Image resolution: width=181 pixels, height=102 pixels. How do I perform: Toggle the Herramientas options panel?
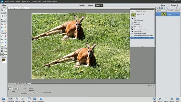[x=10, y=99]
